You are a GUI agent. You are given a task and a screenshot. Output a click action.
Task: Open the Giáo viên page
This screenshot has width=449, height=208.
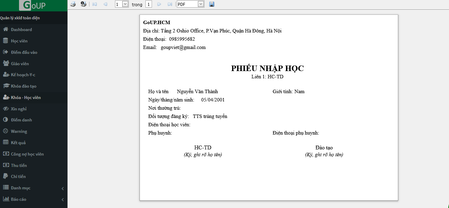(x=20, y=64)
